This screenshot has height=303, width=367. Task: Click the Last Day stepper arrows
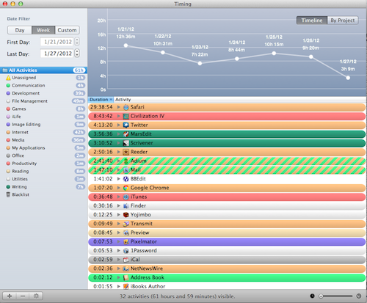(77, 53)
